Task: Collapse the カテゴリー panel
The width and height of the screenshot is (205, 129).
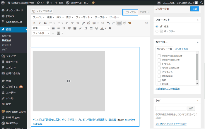Action: click(x=198, y=42)
